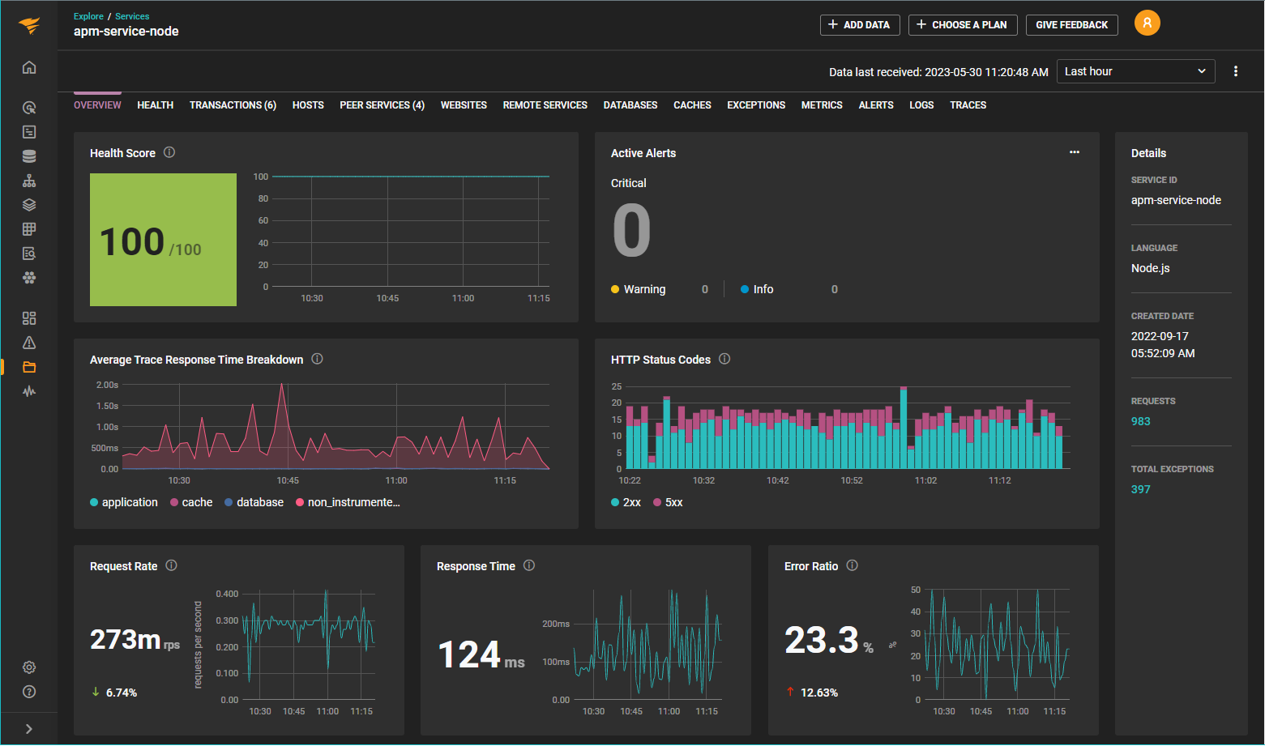Select the Explore icon in the sidebar
Screen dimensions: 1265x746
[29, 107]
